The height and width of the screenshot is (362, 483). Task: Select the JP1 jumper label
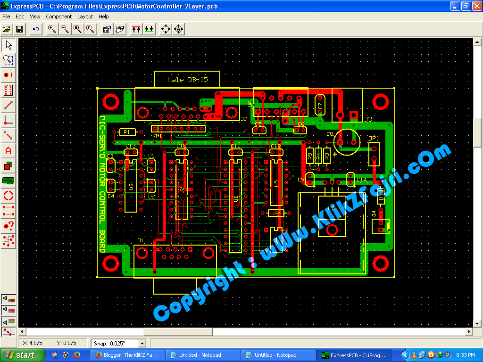(374, 139)
